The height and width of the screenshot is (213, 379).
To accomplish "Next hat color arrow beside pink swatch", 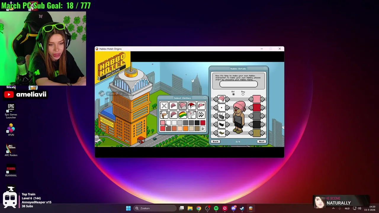I will pos(263,99).
